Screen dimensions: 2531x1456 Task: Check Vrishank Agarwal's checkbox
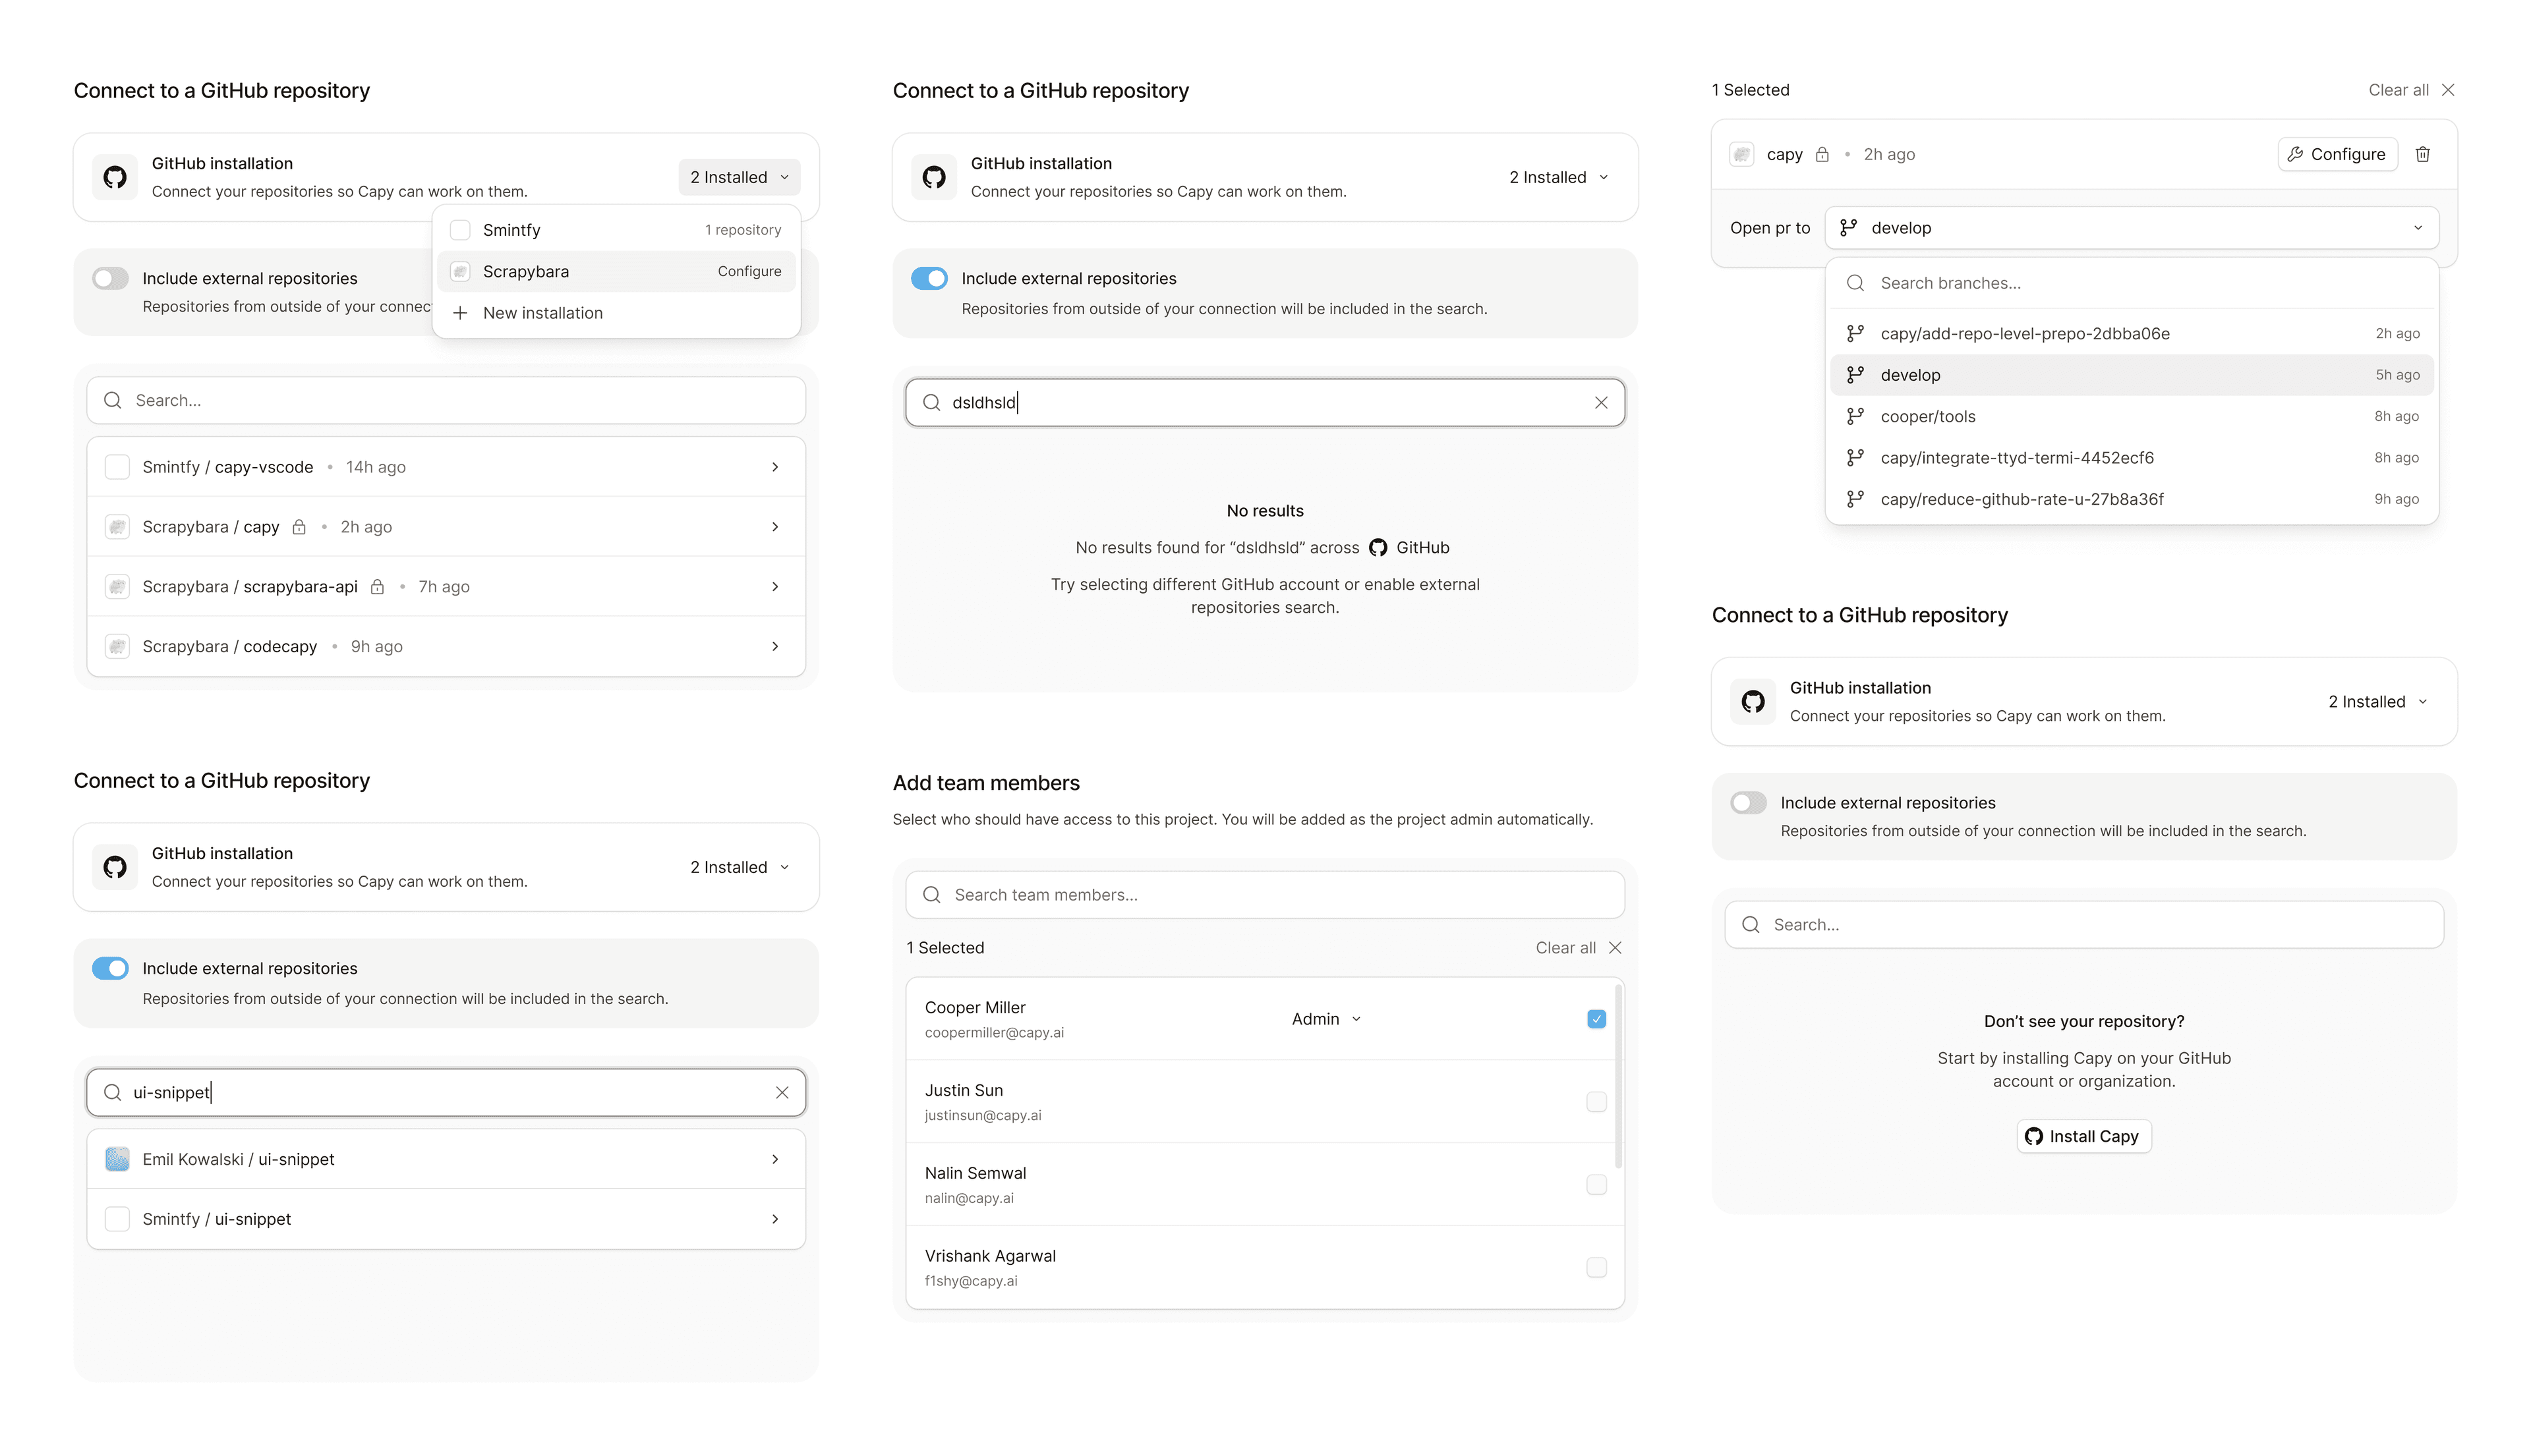click(x=1596, y=1267)
